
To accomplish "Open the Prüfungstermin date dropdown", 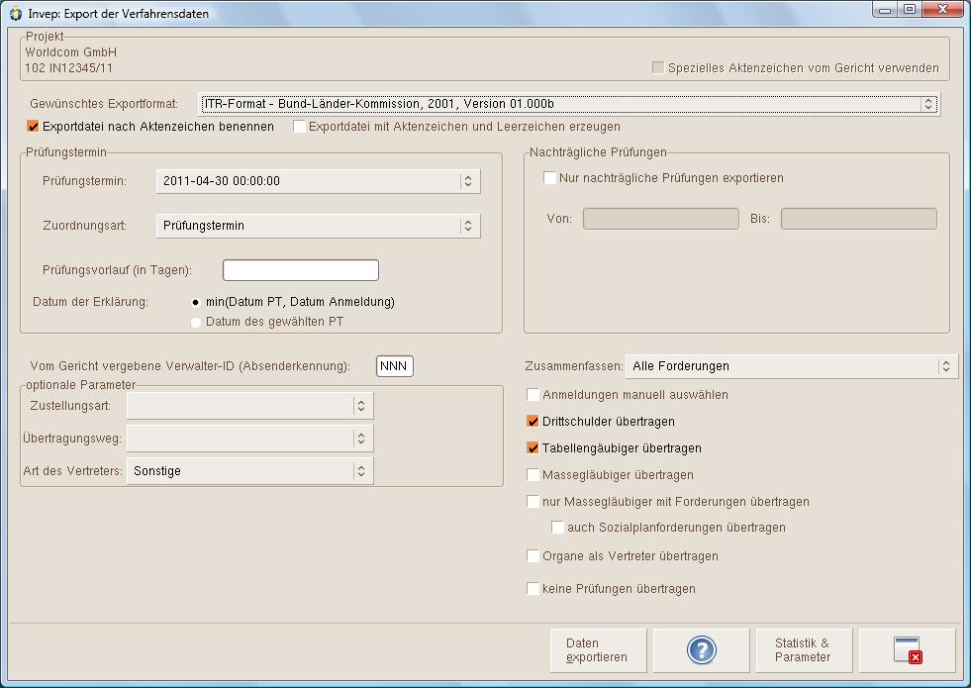I will point(319,181).
